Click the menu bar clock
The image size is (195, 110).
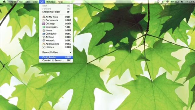190,2
